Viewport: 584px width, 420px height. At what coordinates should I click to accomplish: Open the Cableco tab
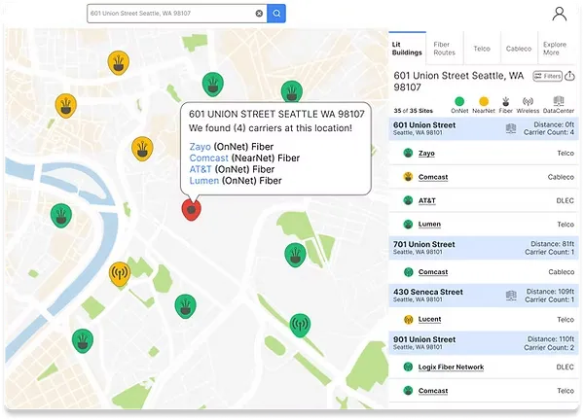coord(519,49)
